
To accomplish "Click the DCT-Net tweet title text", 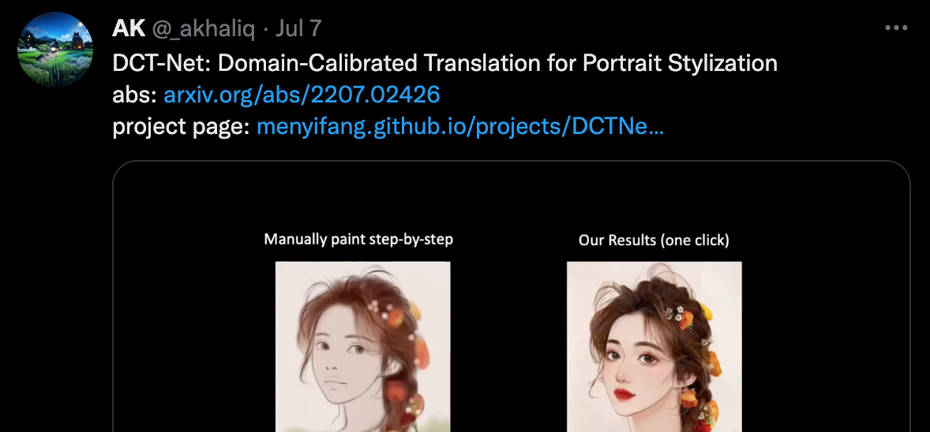I will (444, 63).
